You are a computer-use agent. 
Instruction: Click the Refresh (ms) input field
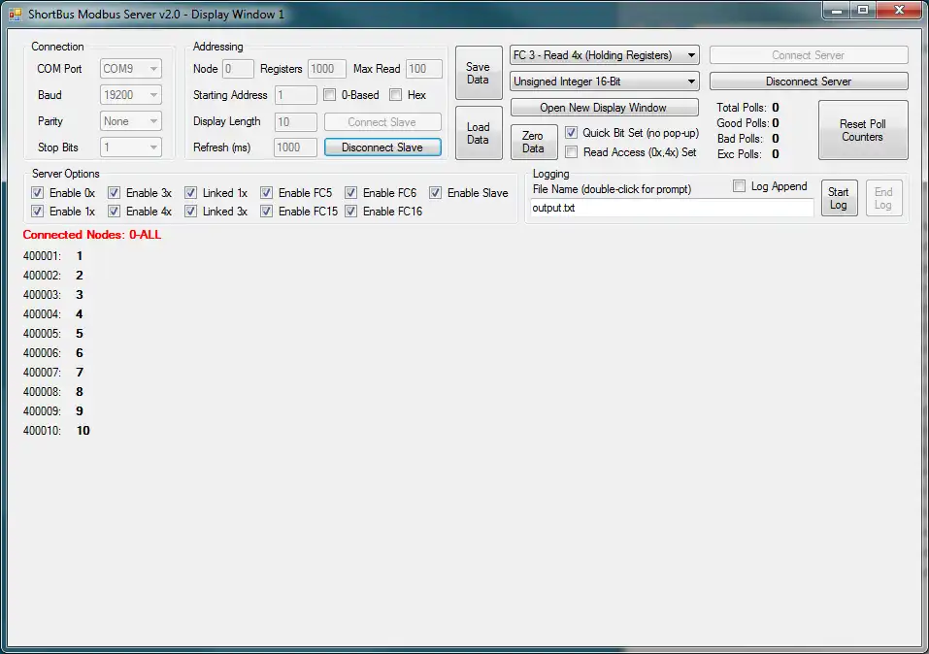[296, 147]
